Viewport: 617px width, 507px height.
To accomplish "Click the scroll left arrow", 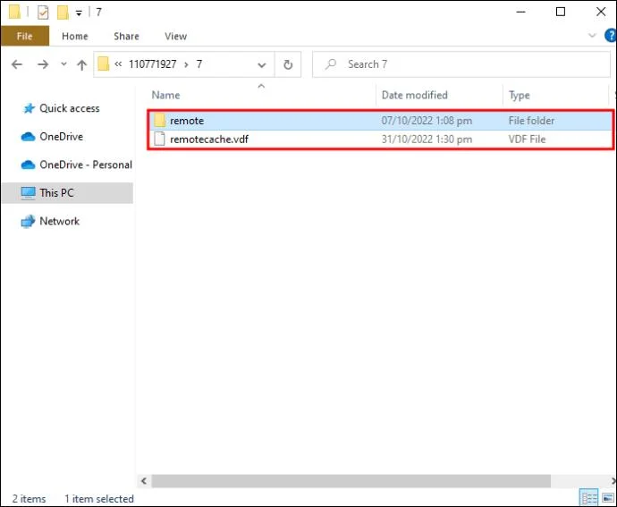I will click(144, 481).
